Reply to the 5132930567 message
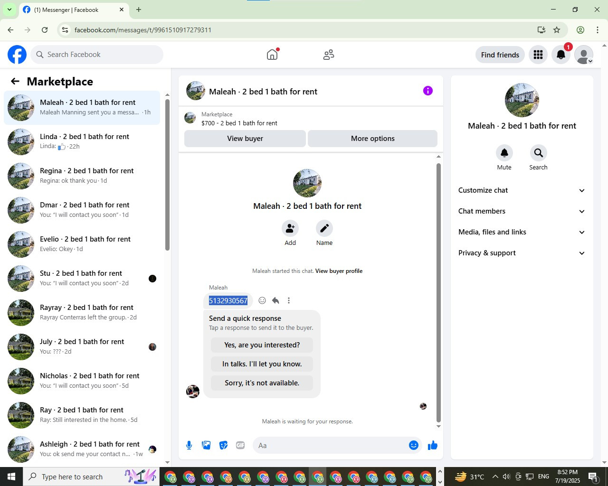This screenshot has width=608, height=486. [x=275, y=300]
